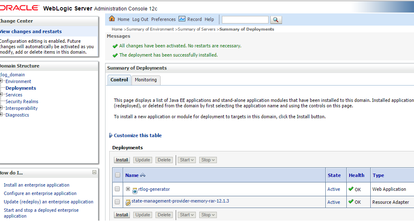Expand the Services tree node
The image size is (414, 221).
[1, 94]
